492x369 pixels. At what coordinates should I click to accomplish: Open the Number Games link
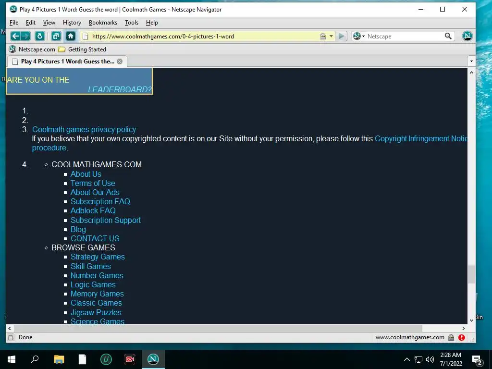[x=97, y=275]
